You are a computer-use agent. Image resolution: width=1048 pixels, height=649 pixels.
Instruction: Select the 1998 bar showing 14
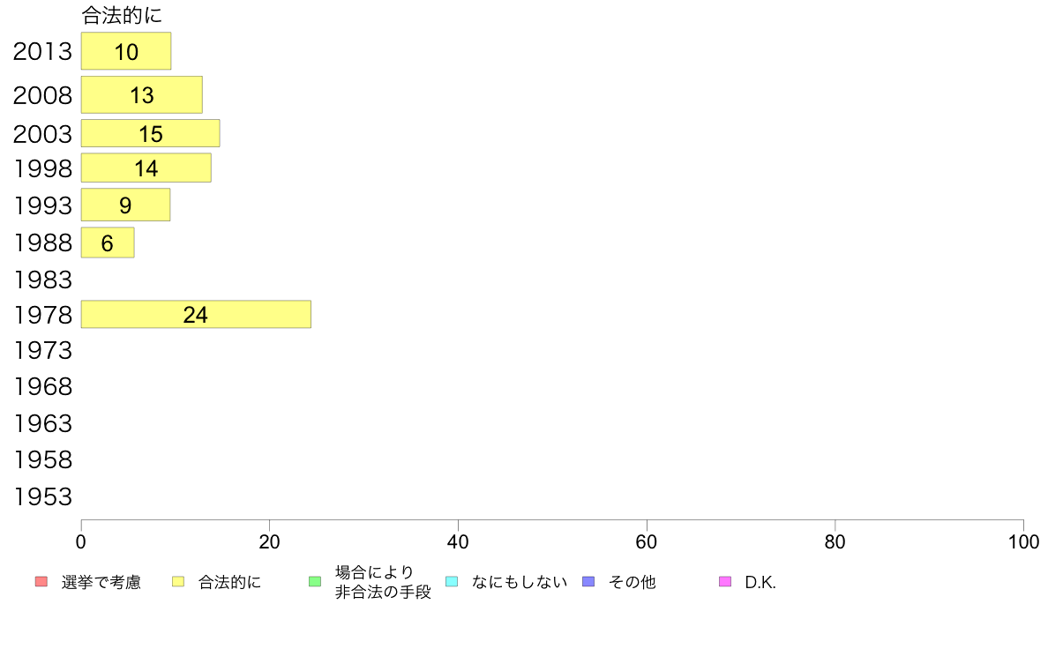[146, 168]
